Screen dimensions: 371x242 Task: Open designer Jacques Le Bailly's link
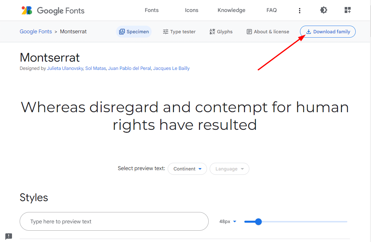pos(171,68)
